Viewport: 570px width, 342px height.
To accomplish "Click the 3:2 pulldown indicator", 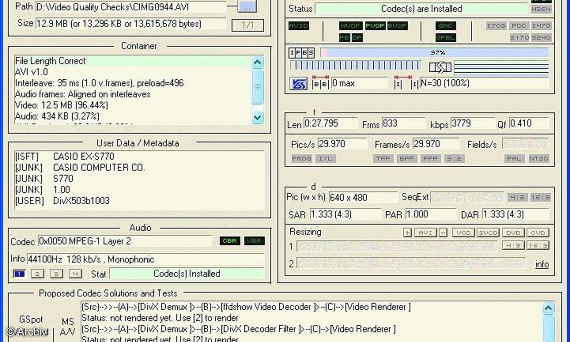I will click(454, 159).
